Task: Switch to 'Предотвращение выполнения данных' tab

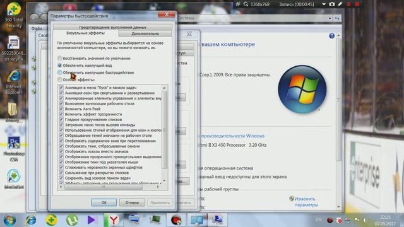Action: point(112,27)
